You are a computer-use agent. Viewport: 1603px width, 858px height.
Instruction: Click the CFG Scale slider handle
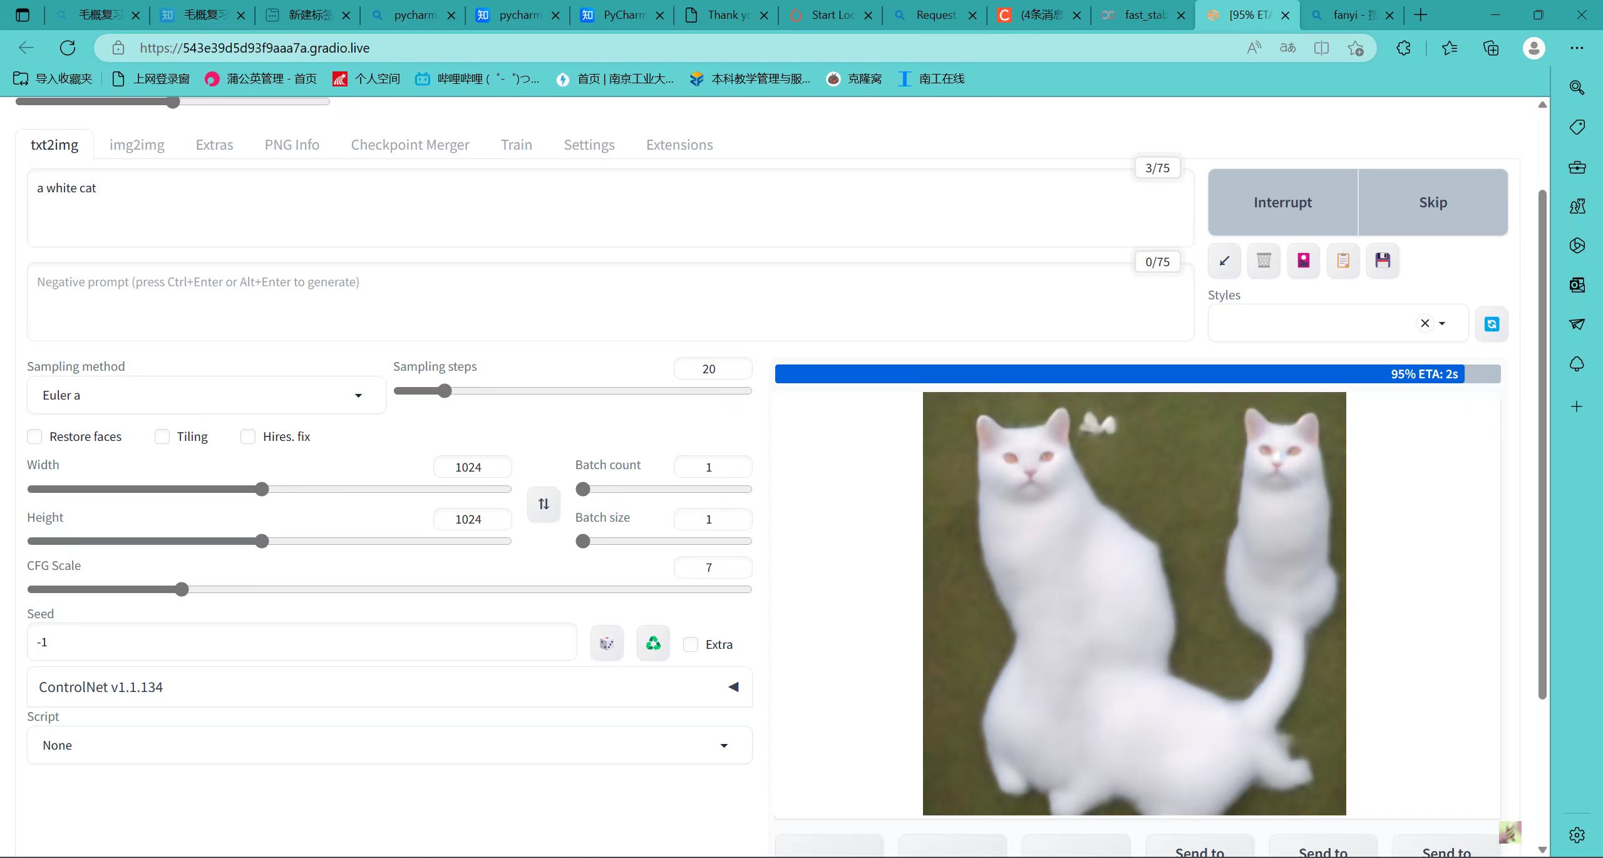tap(182, 589)
